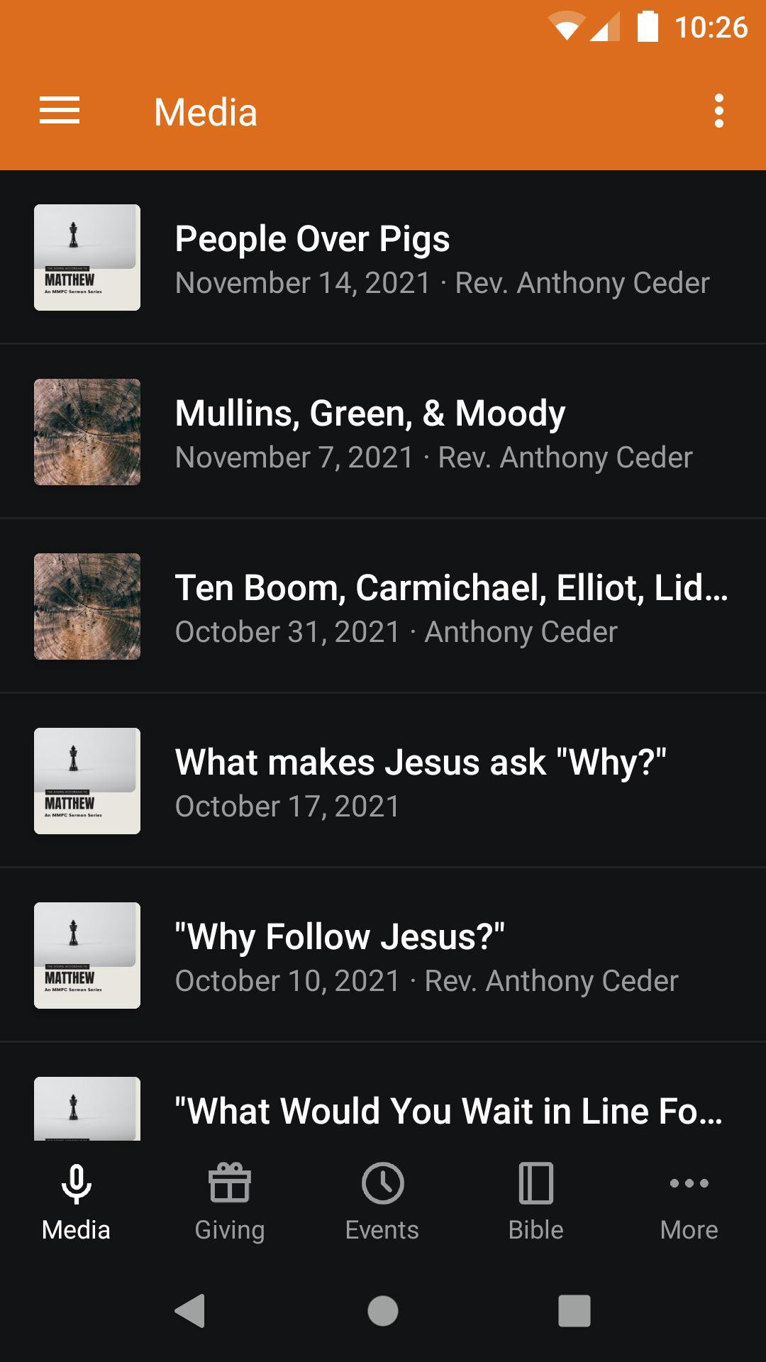Tap the More ellipsis icon
The width and height of the screenshot is (766, 1362).
point(689,1184)
